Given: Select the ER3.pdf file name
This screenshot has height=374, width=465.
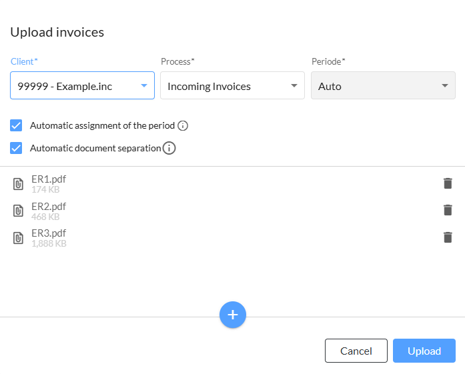Looking at the screenshot, I should tap(49, 233).
